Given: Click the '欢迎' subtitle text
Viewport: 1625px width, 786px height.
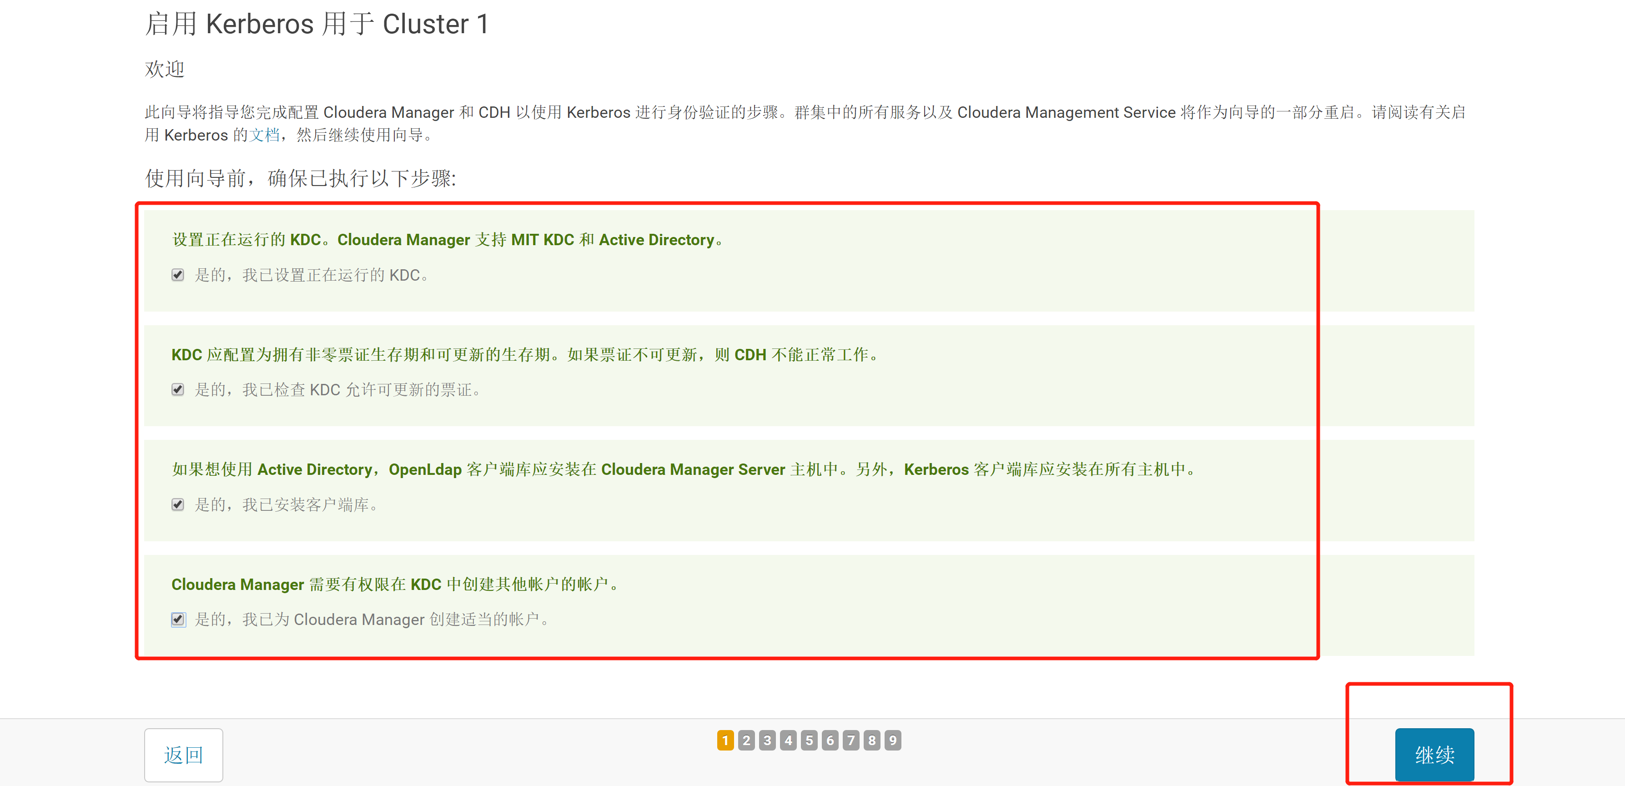Looking at the screenshot, I should tap(165, 69).
